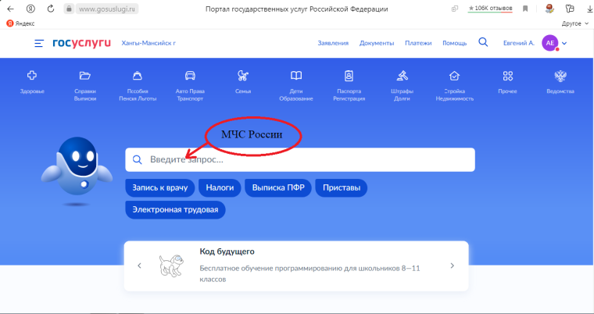Show next banner with right chevron

452,266
